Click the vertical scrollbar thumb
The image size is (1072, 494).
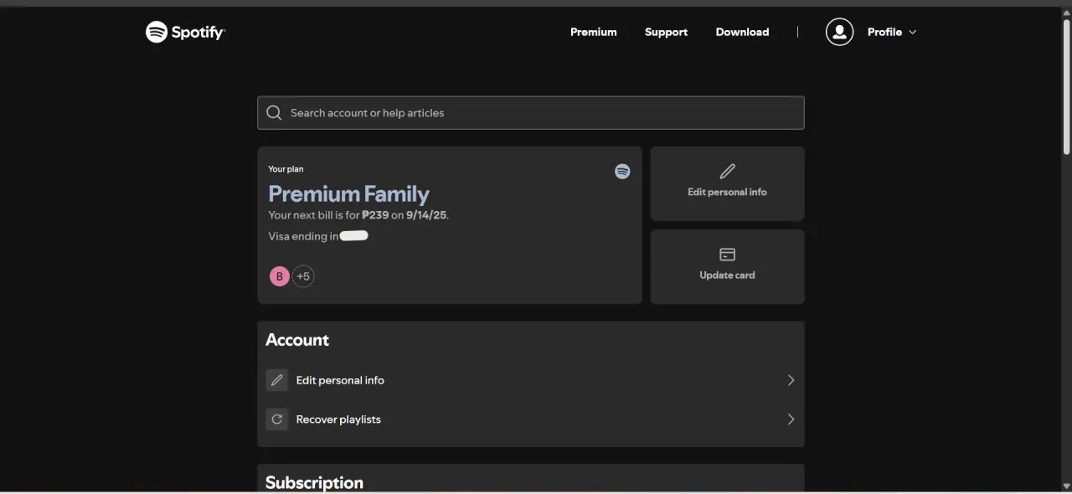click(x=1066, y=85)
